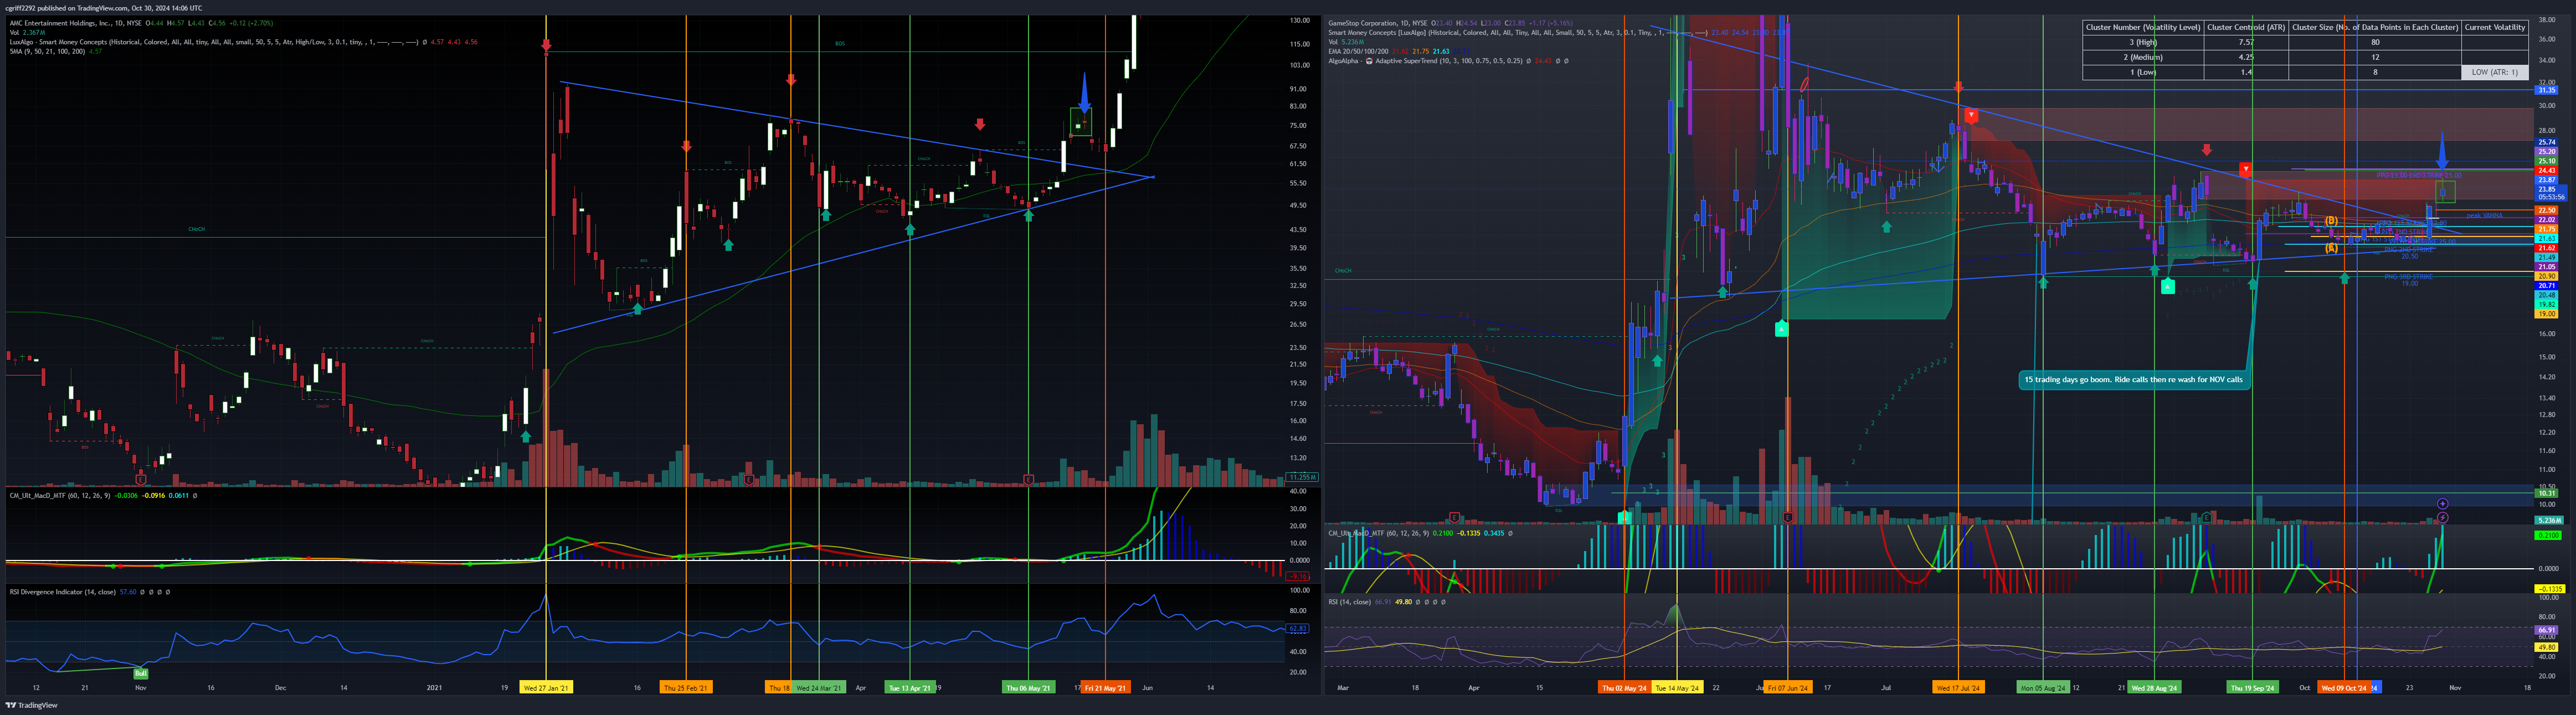The height and width of the screenshot is (715, 2576).
Task: Open the earnings E marker near Nov on AMC chart
Action: (141, 480)
